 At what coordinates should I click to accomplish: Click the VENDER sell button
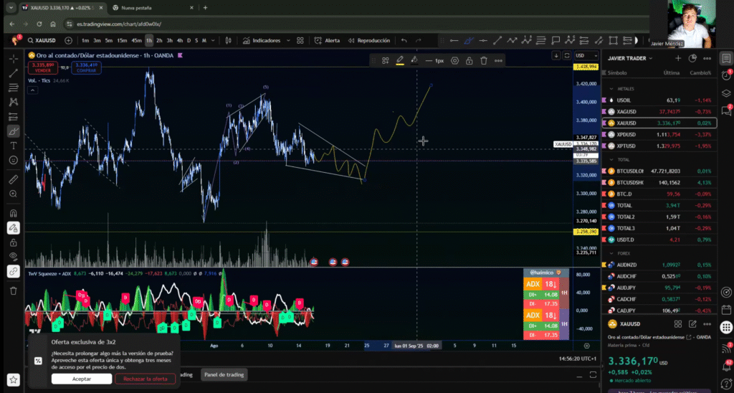click(x=42, y=67)
